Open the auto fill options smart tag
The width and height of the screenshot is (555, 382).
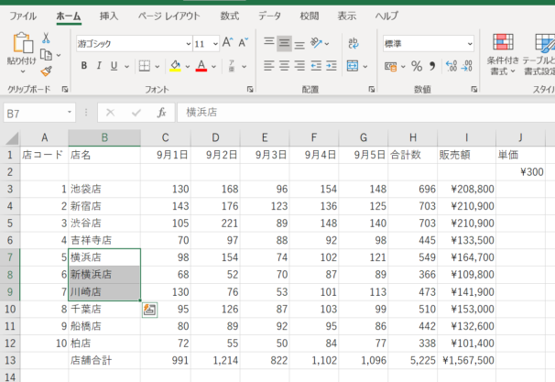click(x=149, y=310)
